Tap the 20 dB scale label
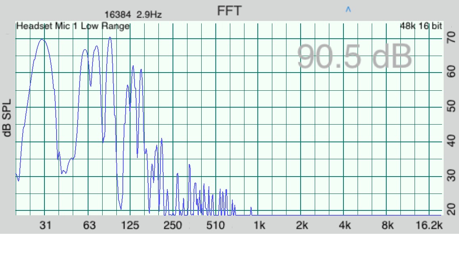459x258 pixels. tap(451, 210)
